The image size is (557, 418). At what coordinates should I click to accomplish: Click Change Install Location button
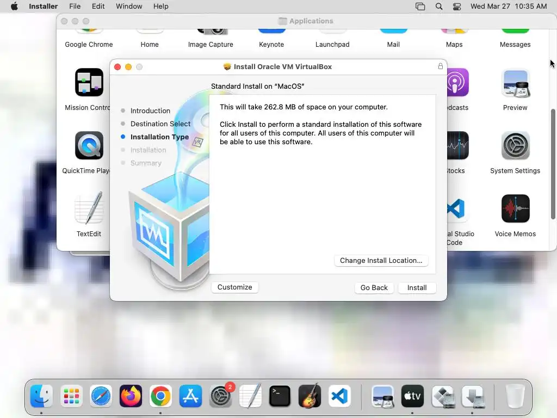(381, 261)
